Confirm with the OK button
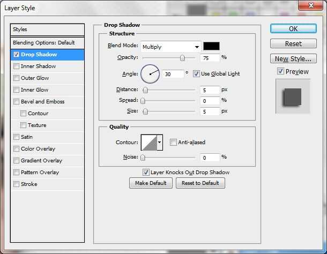This screenshot has height=254, width=327. point(293,28)
